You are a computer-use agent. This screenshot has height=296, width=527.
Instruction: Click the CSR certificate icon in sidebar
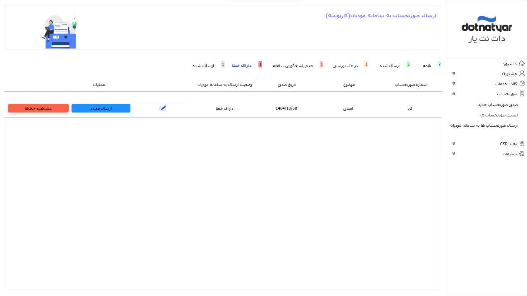click(x=522, y=144)
